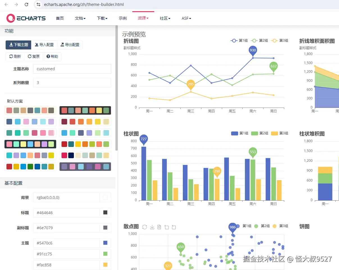Click the 930 marker pin on line chart
This screenshot has height=270, width=339.
(253, 51)
